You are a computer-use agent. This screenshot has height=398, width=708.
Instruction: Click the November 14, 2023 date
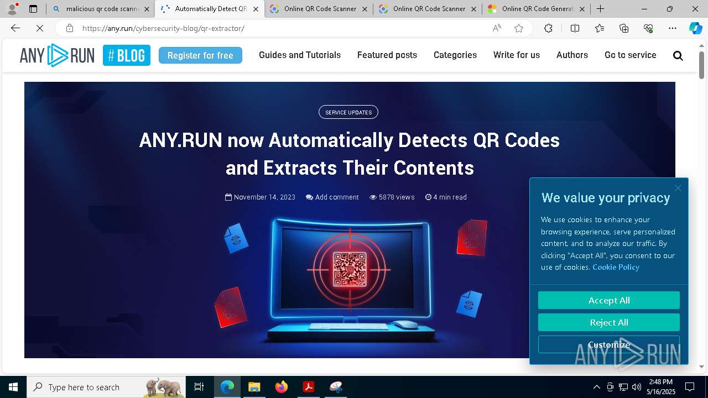[x=260, y=197]
